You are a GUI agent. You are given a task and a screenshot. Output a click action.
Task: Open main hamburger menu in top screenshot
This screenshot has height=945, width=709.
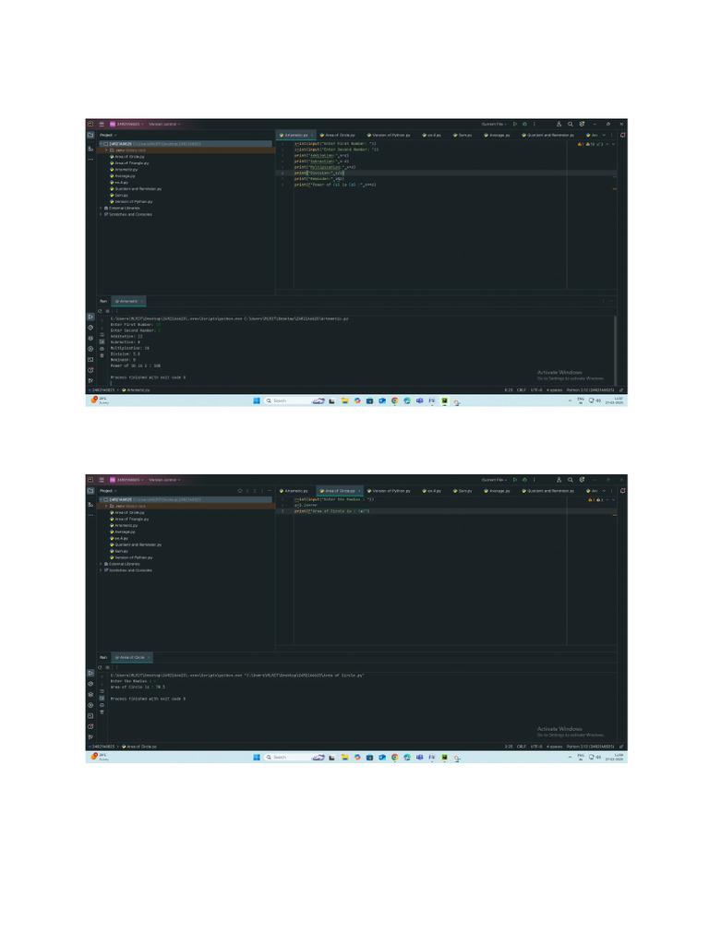pos(102,125)
